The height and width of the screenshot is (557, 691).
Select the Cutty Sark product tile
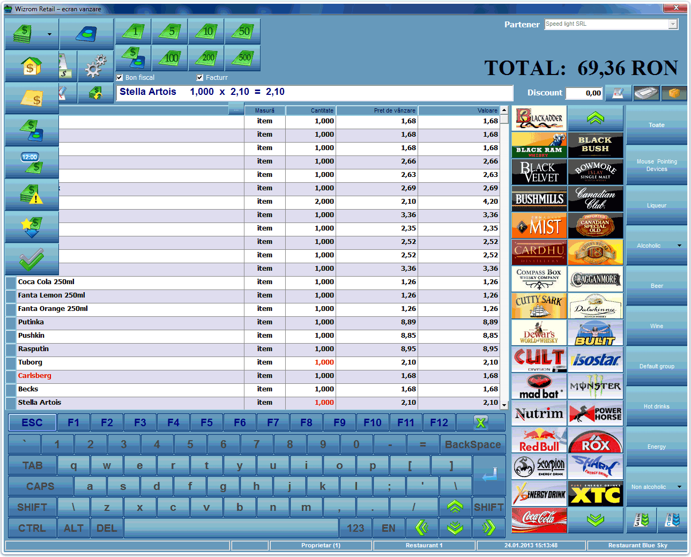click(539, 306)
